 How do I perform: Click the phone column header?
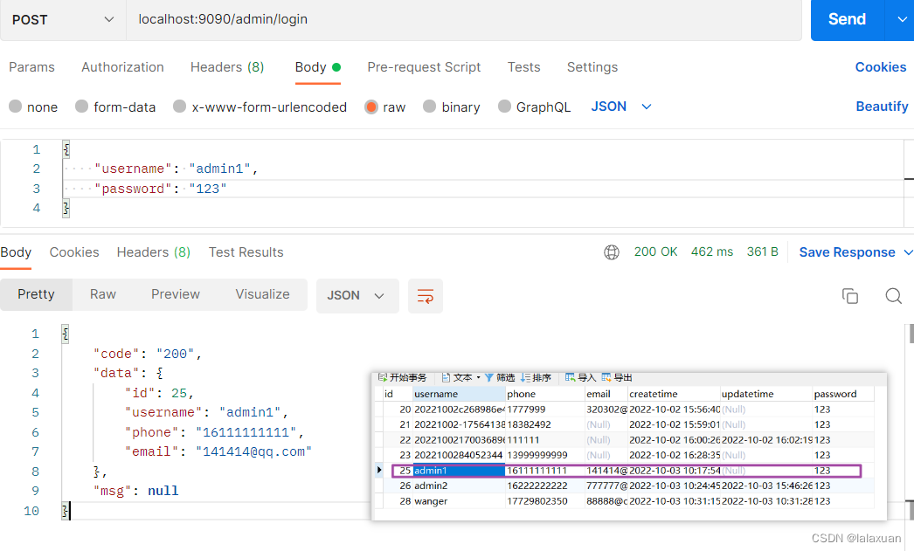click(x=545, y=394)
